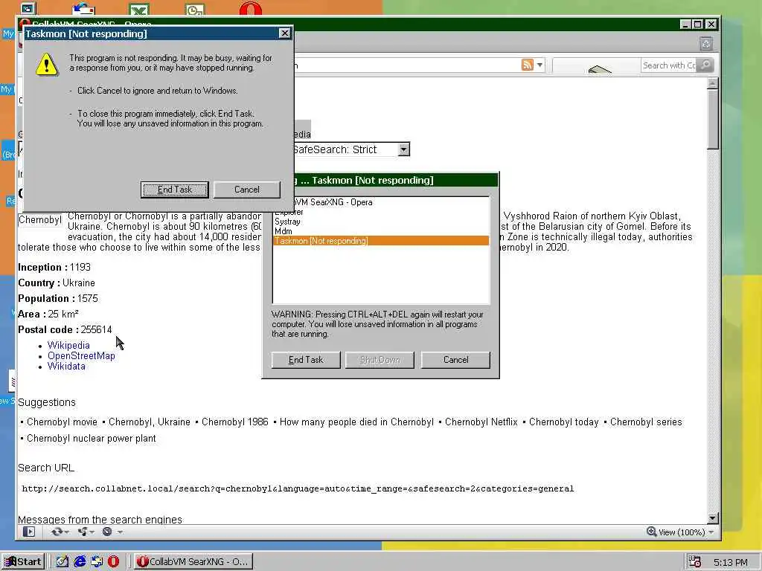Click the Task Scheduler tray icon
This screenshot has width=762, height=571.
point(695,562)
